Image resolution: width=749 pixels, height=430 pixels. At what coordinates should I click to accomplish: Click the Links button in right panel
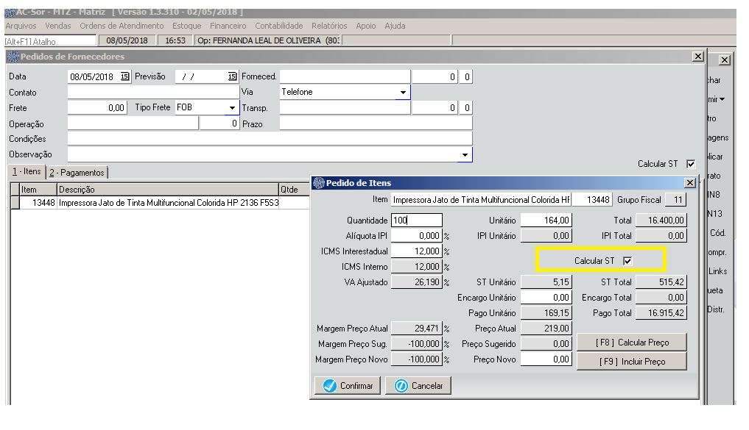coord(717,271)
